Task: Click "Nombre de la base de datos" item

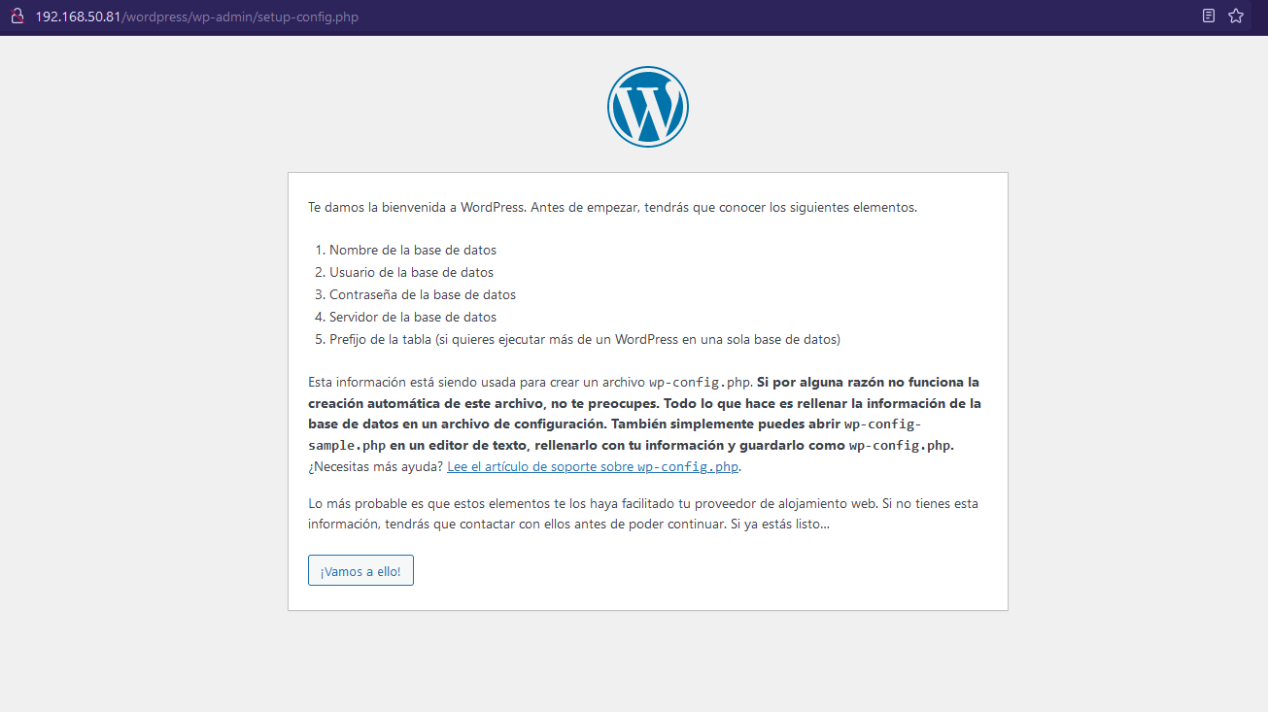Action: [x=413, y=250]
